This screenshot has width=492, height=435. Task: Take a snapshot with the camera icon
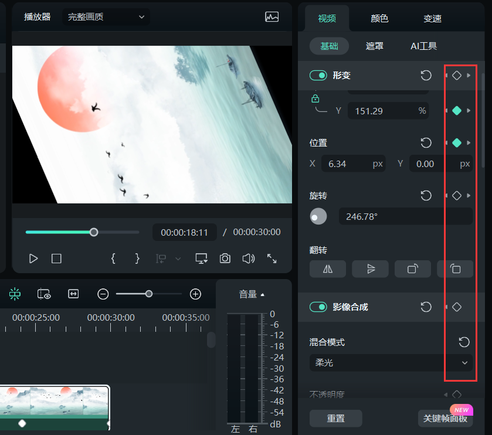click(225, 258)
